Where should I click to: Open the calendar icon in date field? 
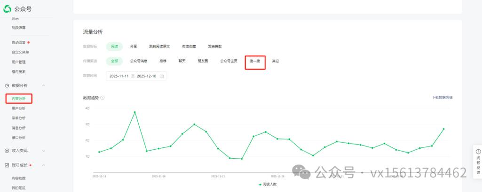point(162,76)
